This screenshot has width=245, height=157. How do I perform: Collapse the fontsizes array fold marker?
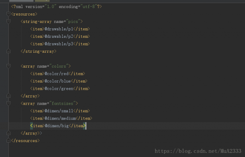[x=8, y=103]
